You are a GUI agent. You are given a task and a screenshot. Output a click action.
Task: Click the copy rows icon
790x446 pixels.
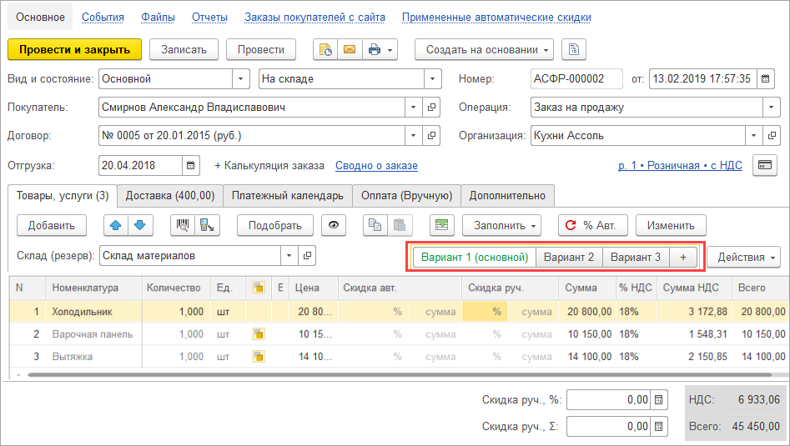point(375,224)
